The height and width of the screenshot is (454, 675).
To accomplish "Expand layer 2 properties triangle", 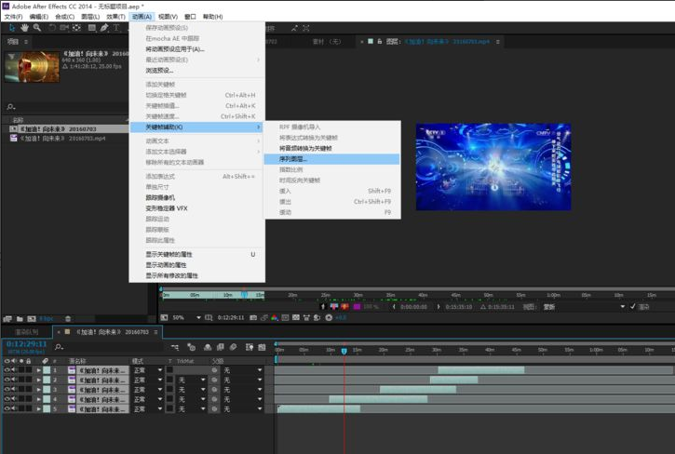I will coord(38,380).
